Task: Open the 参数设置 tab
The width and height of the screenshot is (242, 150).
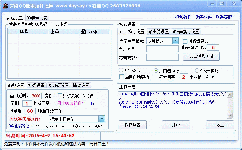Action: click(16, 85)
